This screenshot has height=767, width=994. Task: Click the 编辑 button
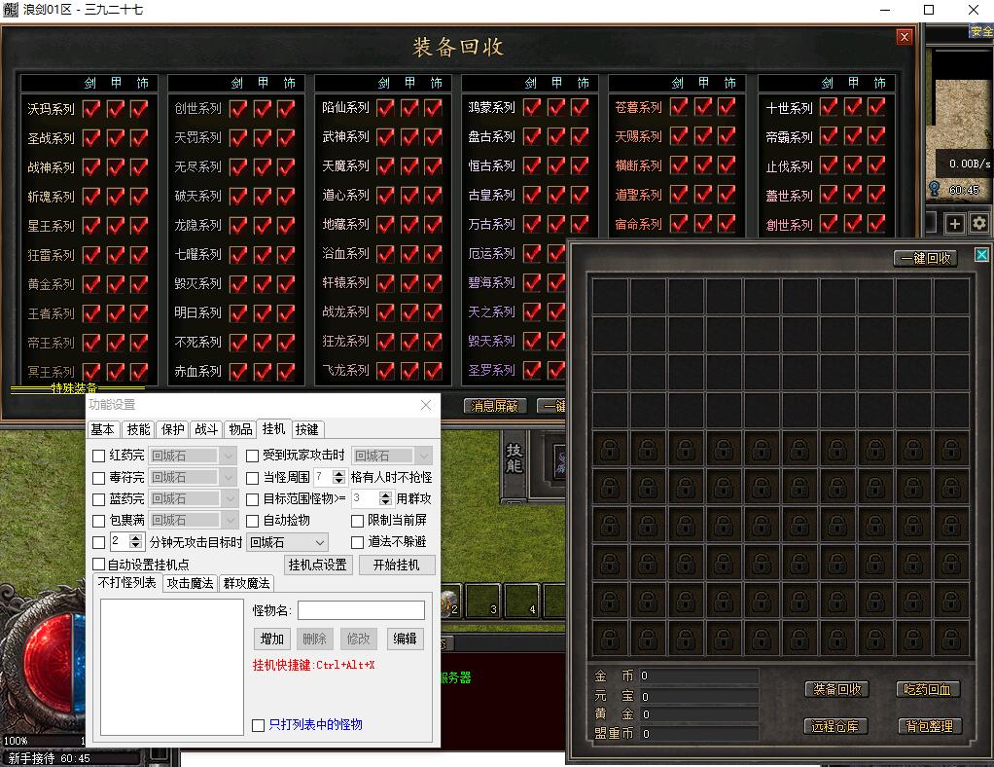tap(405, 639)
